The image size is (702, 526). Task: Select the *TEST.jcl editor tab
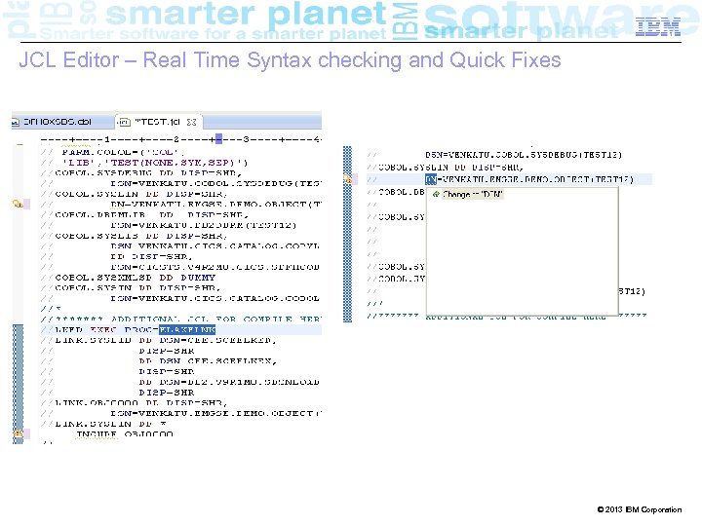click(x=158, y=122)
